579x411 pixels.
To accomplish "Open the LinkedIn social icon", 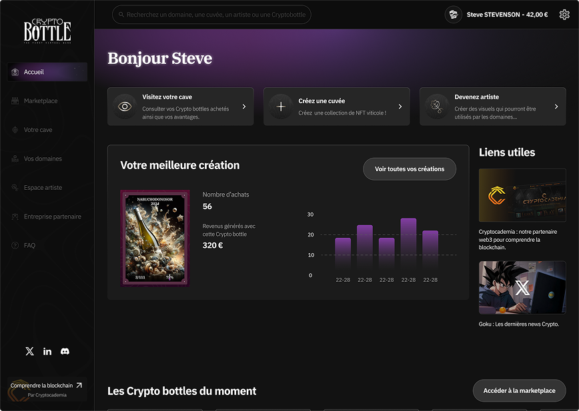I will [47, 351].
